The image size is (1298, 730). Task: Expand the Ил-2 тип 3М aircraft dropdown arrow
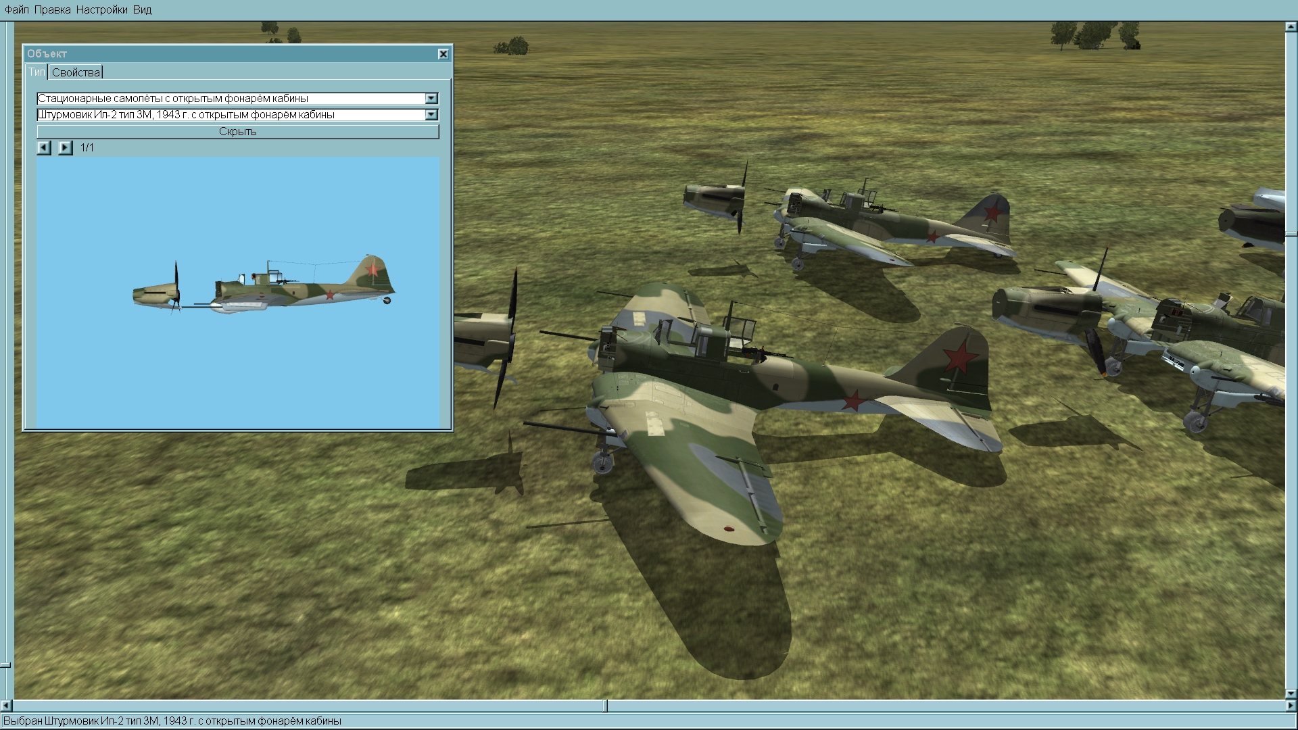(x=431, y=115)
